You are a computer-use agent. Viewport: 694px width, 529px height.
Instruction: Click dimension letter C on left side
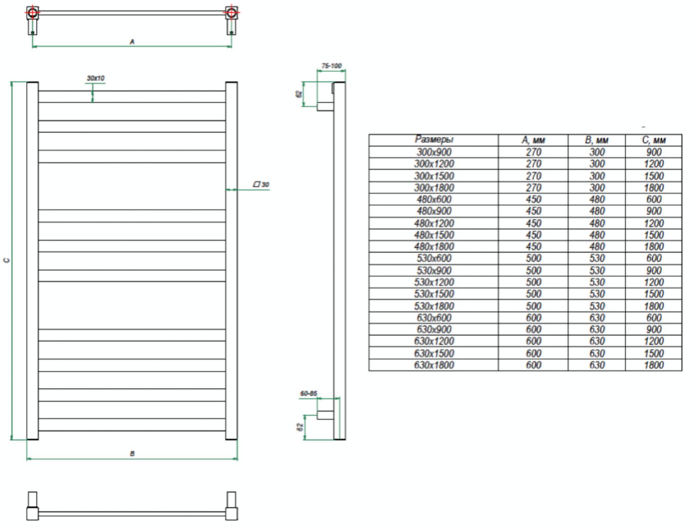point(6,261)
